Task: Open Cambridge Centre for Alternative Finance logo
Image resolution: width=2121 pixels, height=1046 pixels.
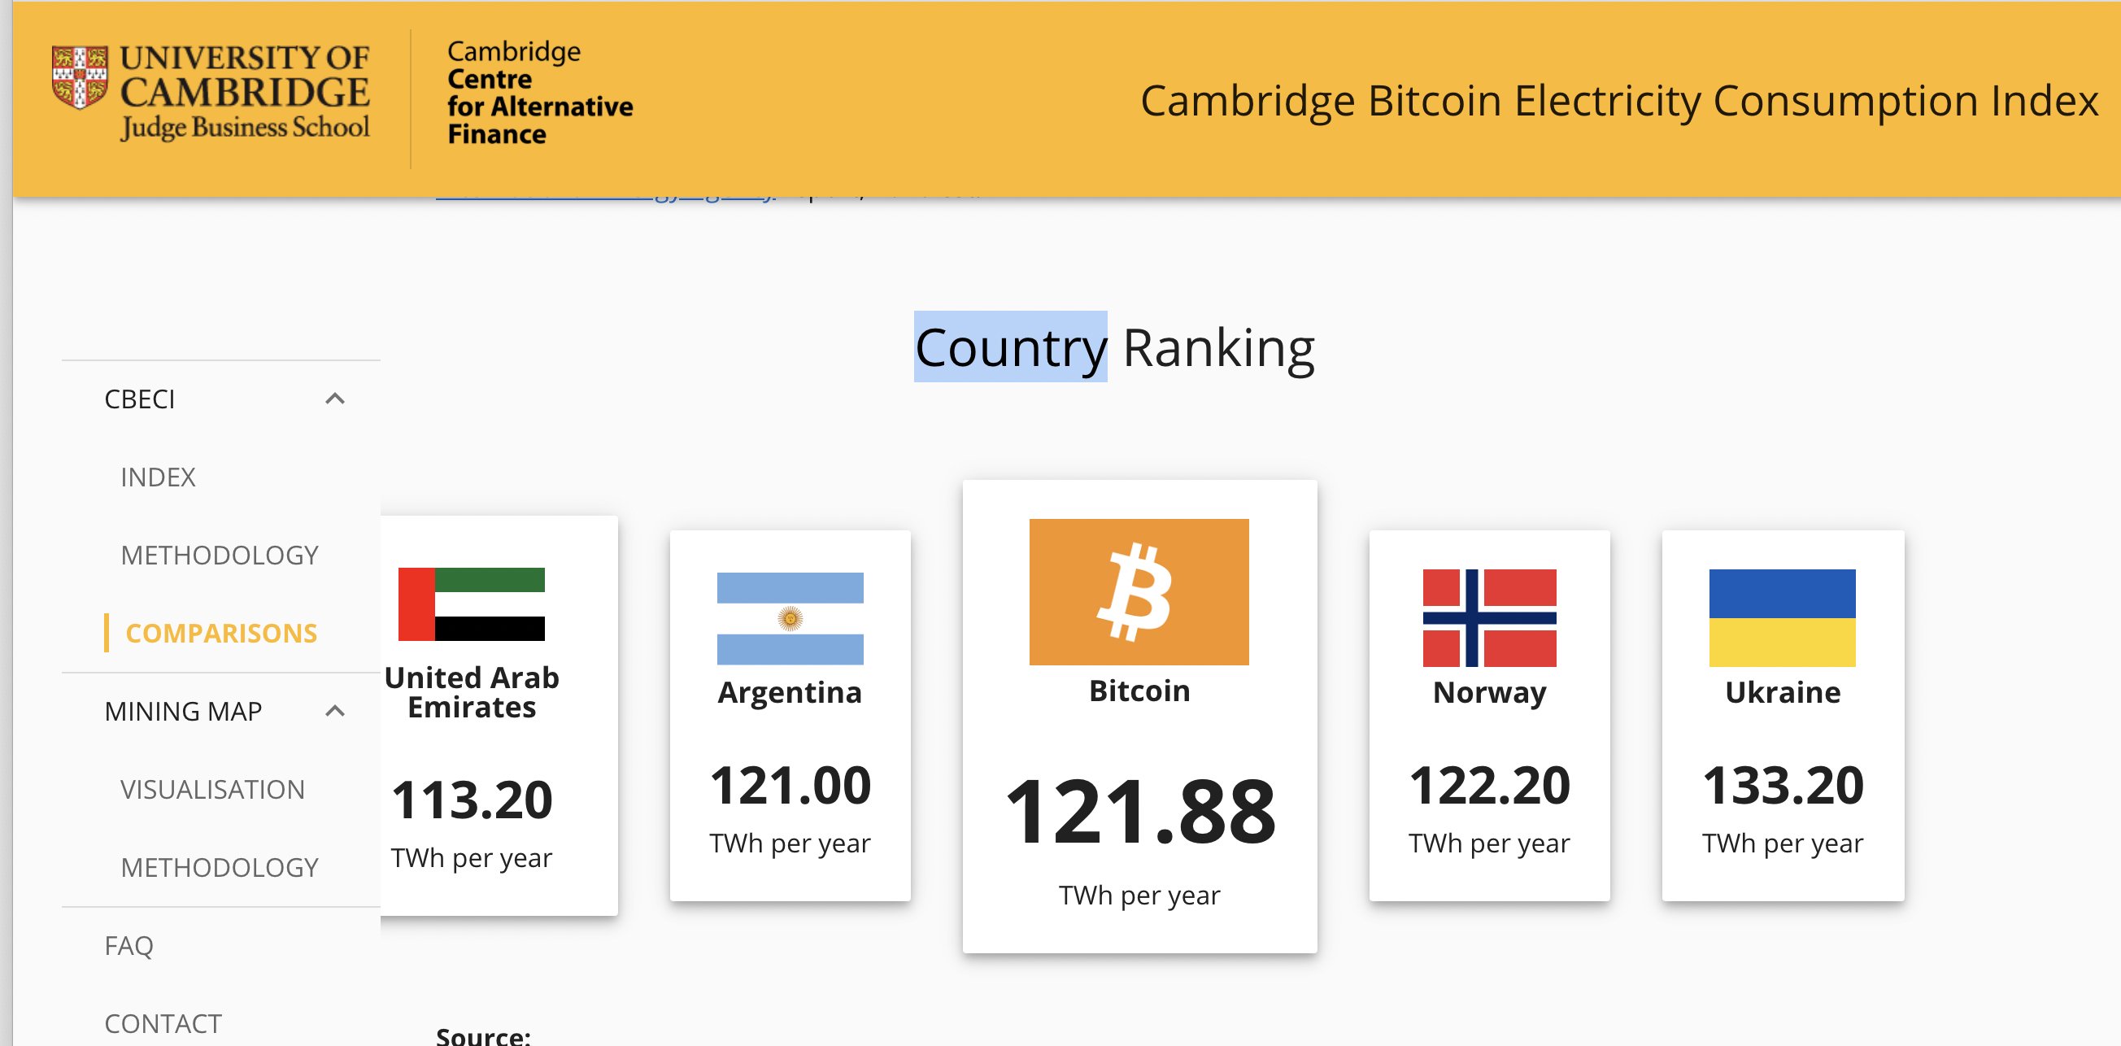Action: [x=539, y=92]
